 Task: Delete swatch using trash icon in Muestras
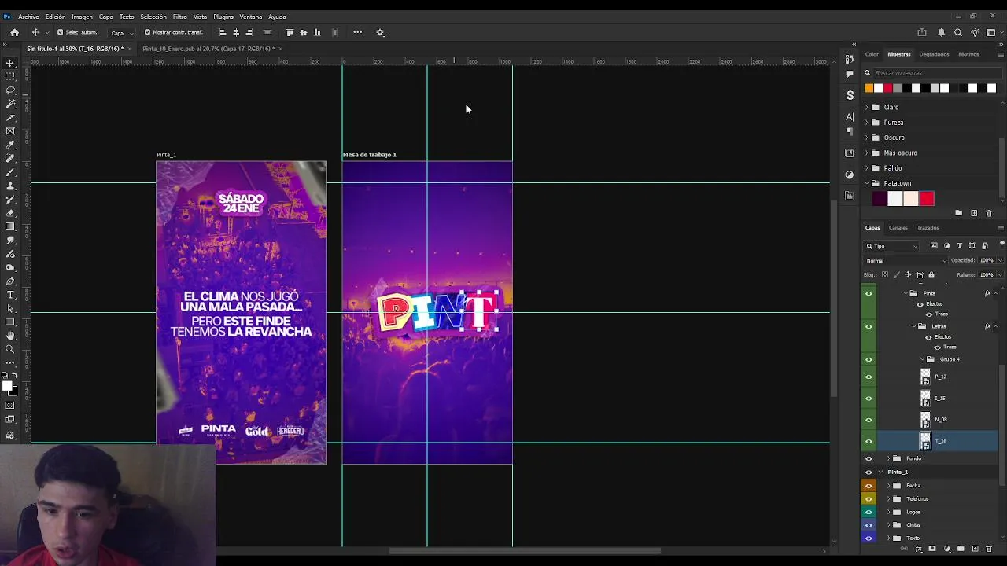(x=989, y=213)
